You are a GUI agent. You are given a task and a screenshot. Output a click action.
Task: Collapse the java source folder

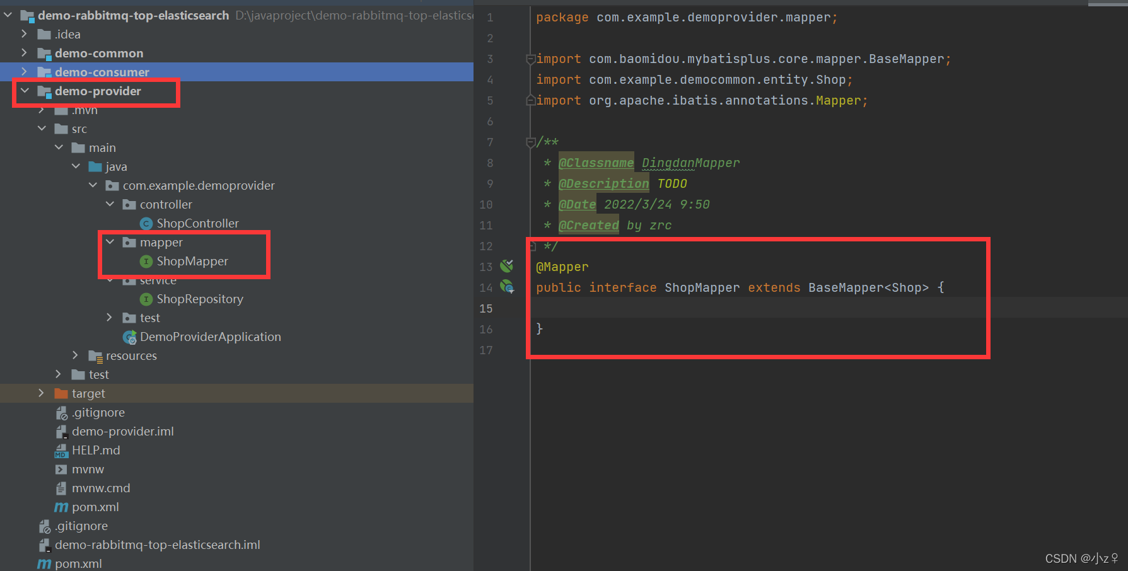pyautogui.click(x=76, y=166)
